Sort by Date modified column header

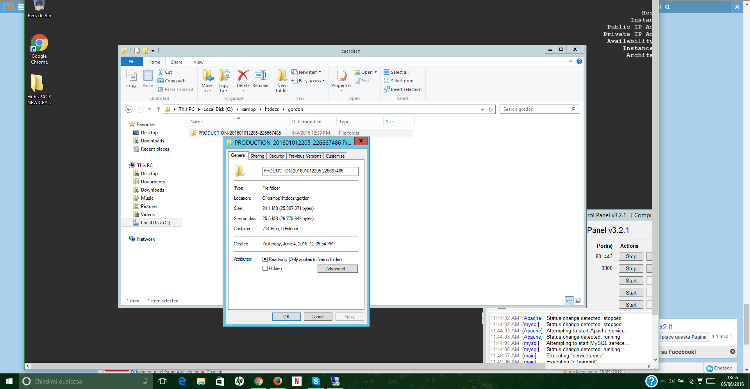(312, 122)
